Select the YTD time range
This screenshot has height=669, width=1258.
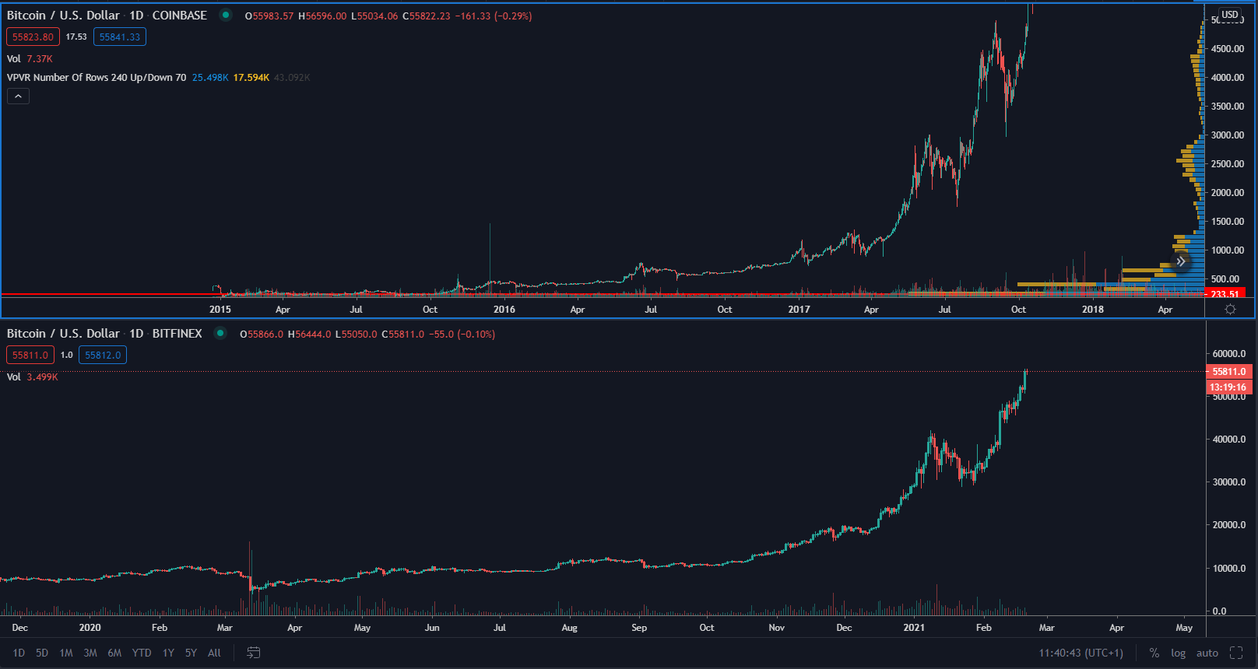pyautogui.click(x=141, y=653)
